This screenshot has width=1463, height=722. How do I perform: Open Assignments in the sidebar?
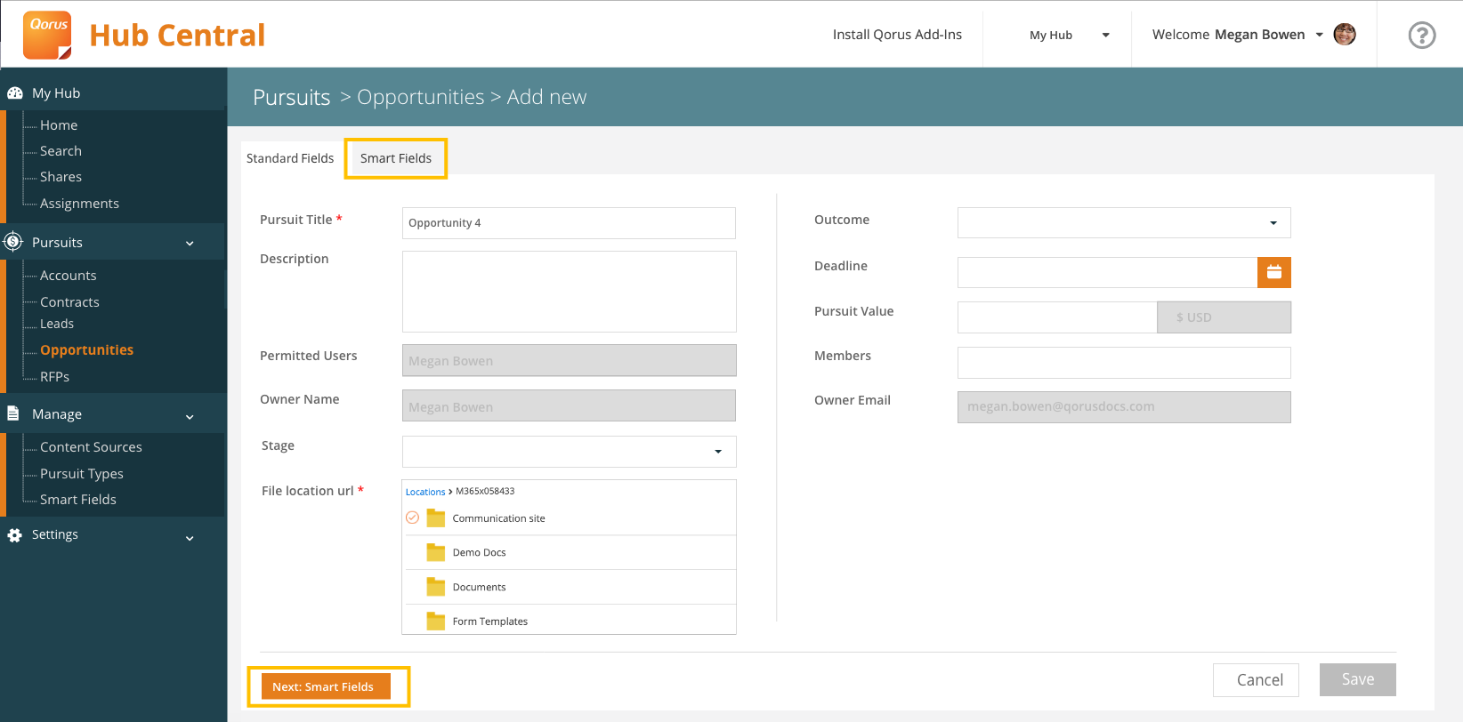[x=79, y=204]
